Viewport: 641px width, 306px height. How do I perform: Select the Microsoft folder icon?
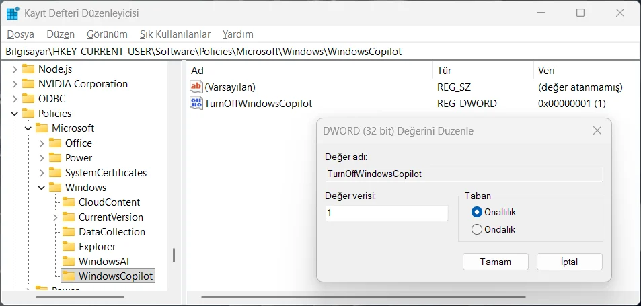[x=42, y=128]
